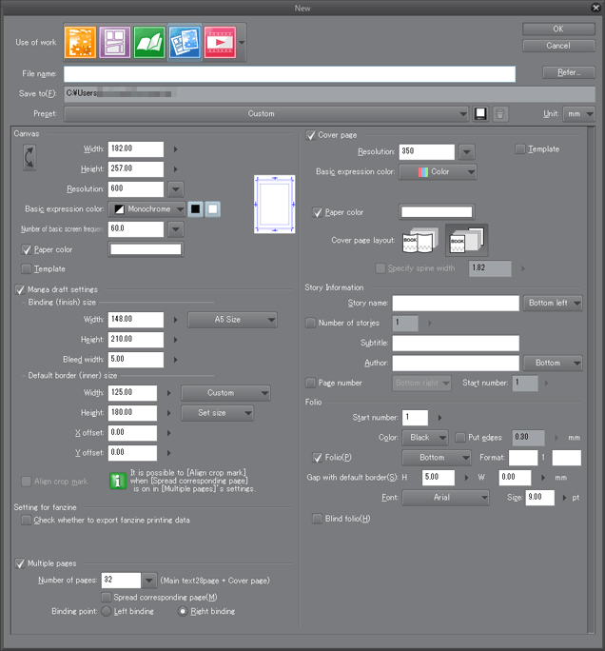Select black drawing color swatch

point(195,208)
